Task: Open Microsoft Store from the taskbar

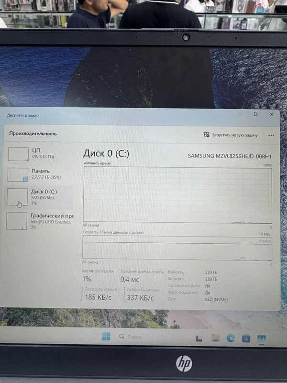Action: click(x=246, y=338)
